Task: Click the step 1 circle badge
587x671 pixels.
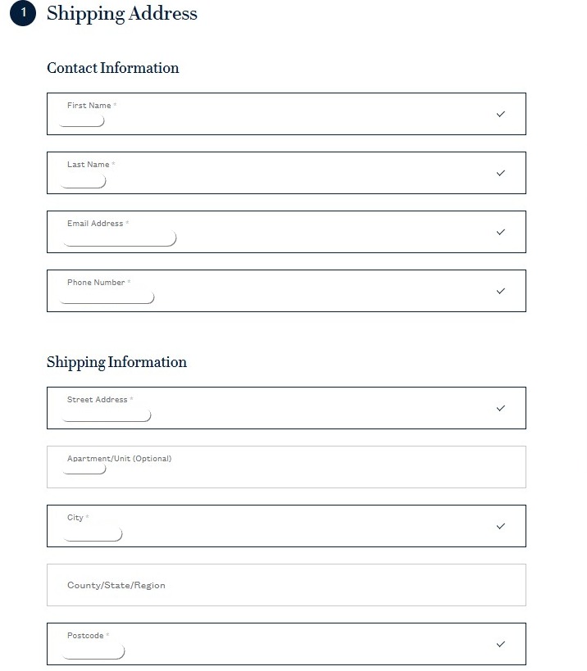Action: [23, 13]
